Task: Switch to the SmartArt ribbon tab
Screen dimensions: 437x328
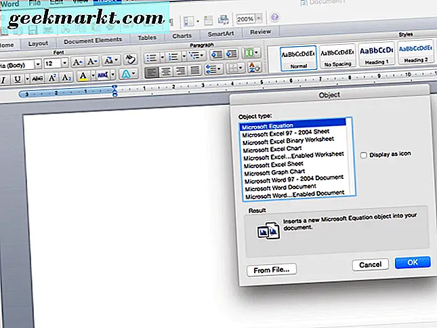Action: [x=220, y=33]
